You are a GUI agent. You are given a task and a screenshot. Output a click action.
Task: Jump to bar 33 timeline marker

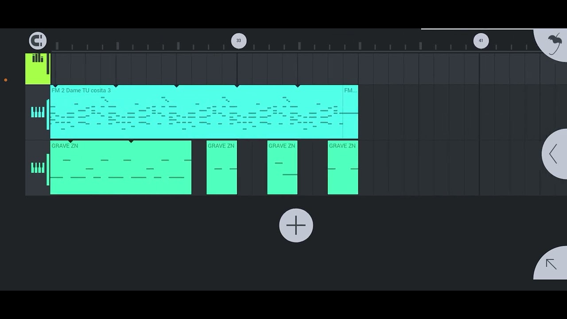(x=239, y=41)
